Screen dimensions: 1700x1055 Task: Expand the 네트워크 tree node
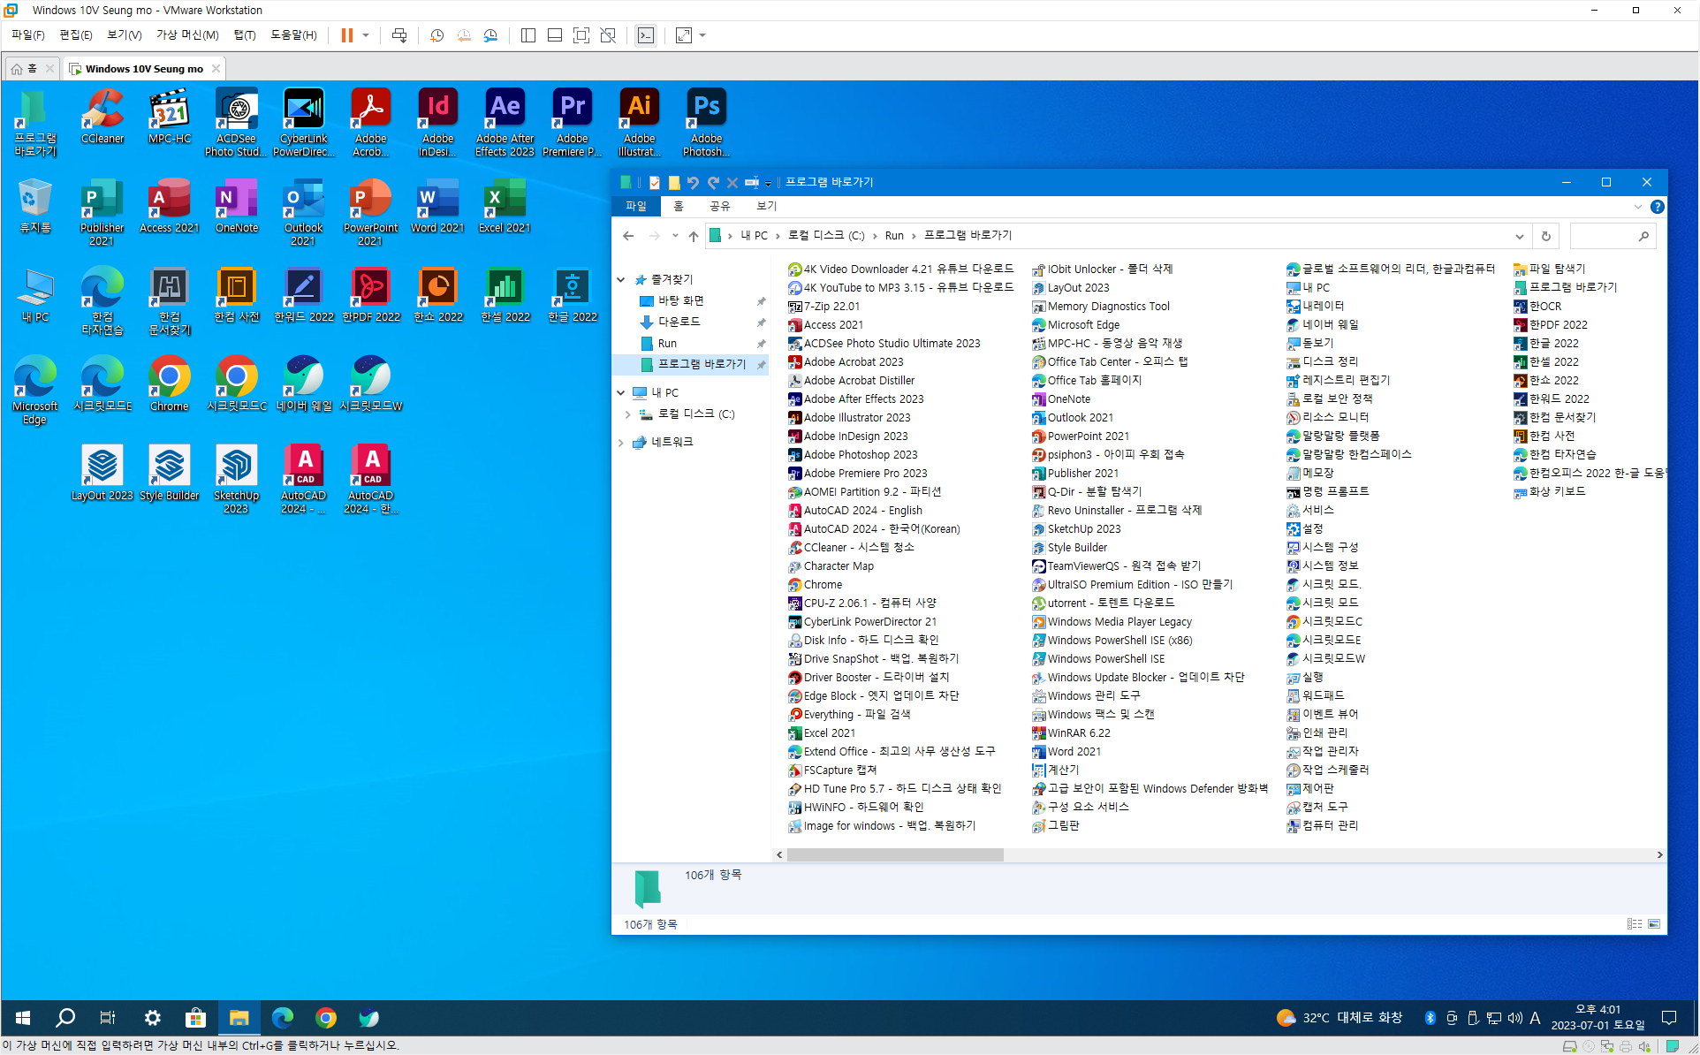pos(621,443)
